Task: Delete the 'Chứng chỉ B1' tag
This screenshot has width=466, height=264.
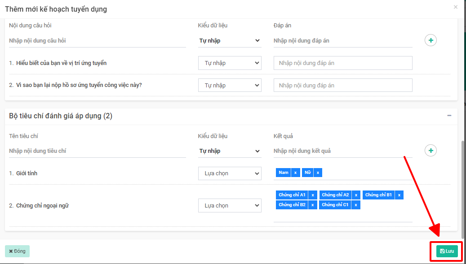Action: pyautogui.click(x=399, y=195)
